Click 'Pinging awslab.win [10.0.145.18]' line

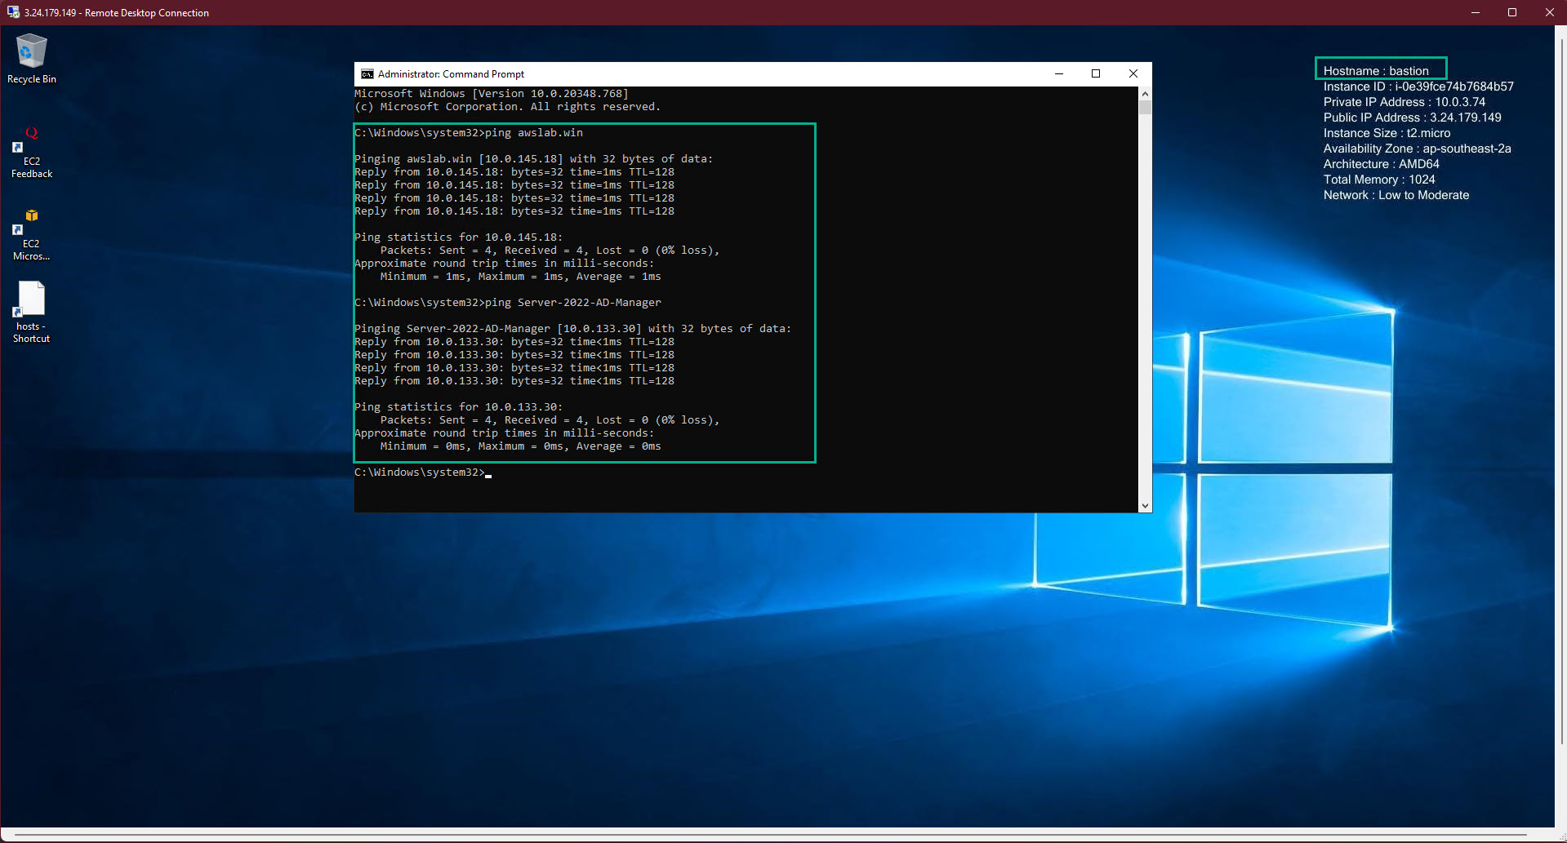click(x=534, y=158)
